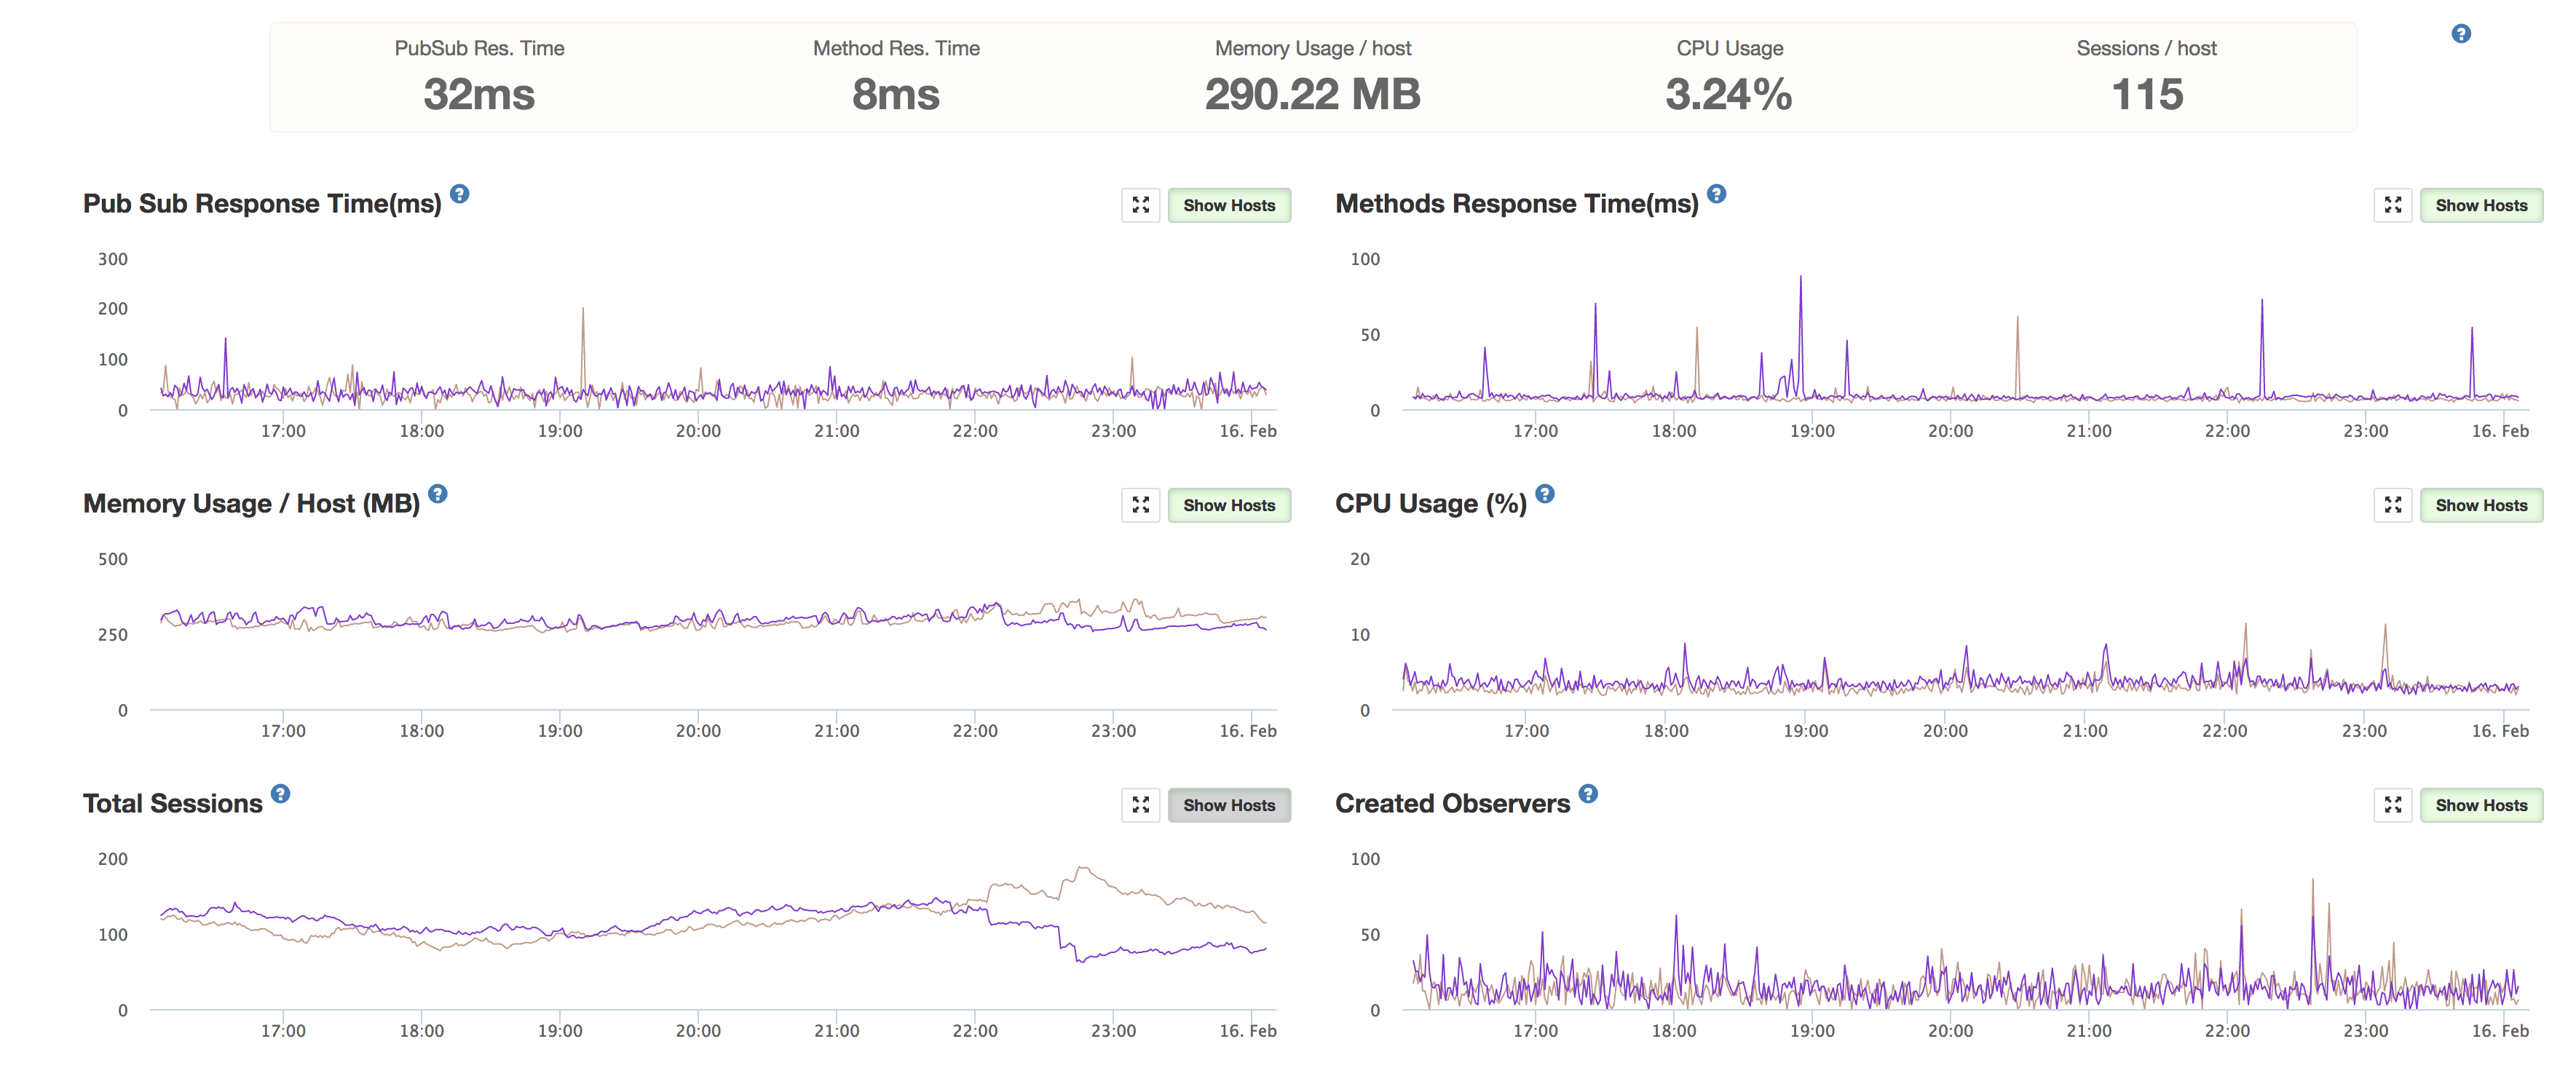Click the Pub Sub Response Time(ms) heading

(x=262, y=204)
